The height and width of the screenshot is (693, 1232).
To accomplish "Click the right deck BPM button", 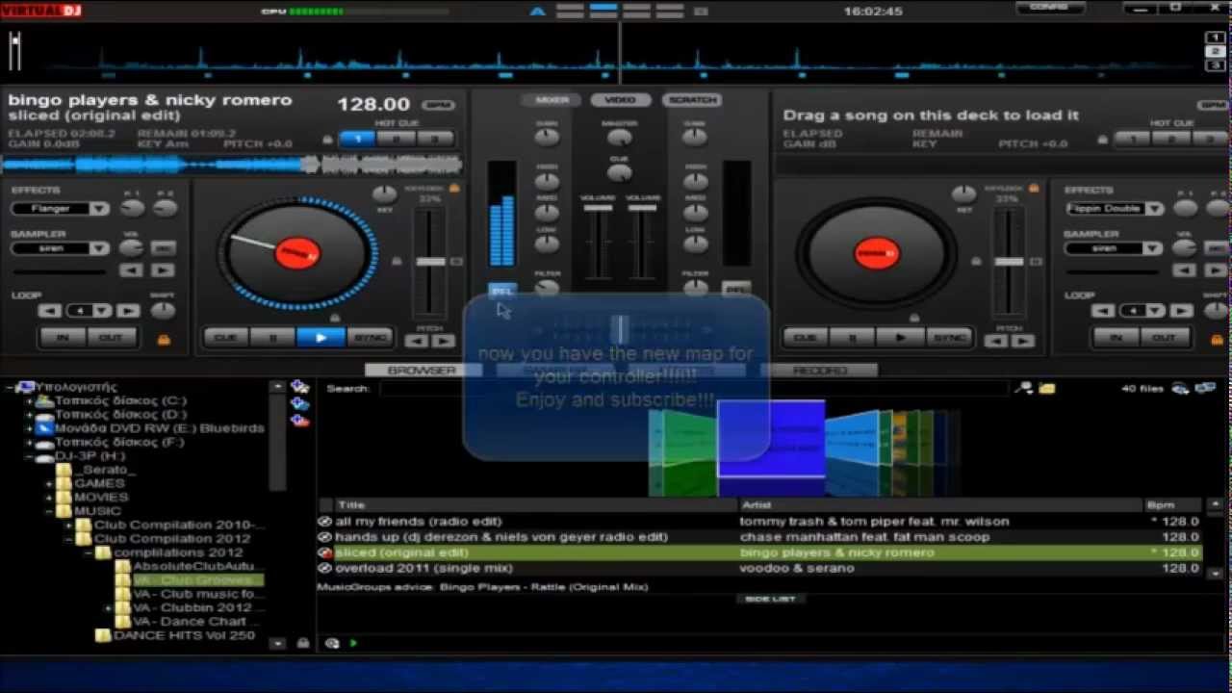I will pyautogui.click(x=1212, y=105).
